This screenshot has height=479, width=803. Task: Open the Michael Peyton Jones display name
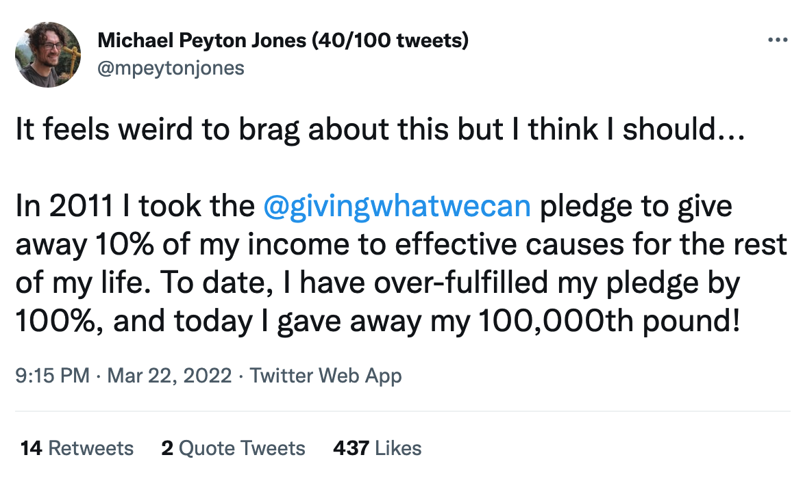pyautogui.click(x=202, y=40)
